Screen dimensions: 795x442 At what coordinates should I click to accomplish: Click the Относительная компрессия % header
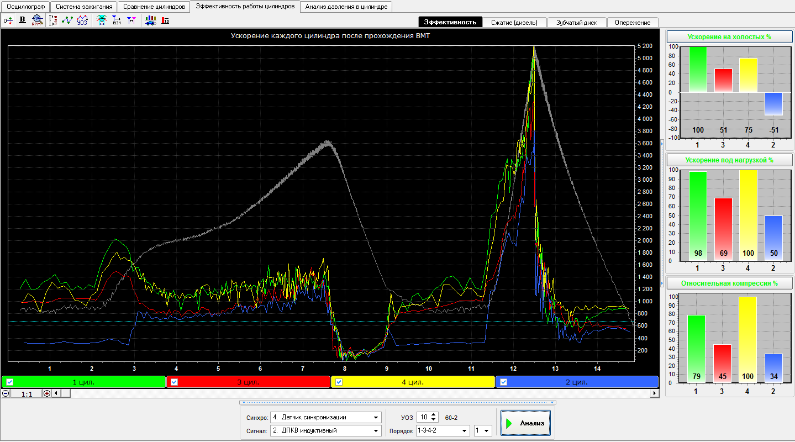coord(729,283)
